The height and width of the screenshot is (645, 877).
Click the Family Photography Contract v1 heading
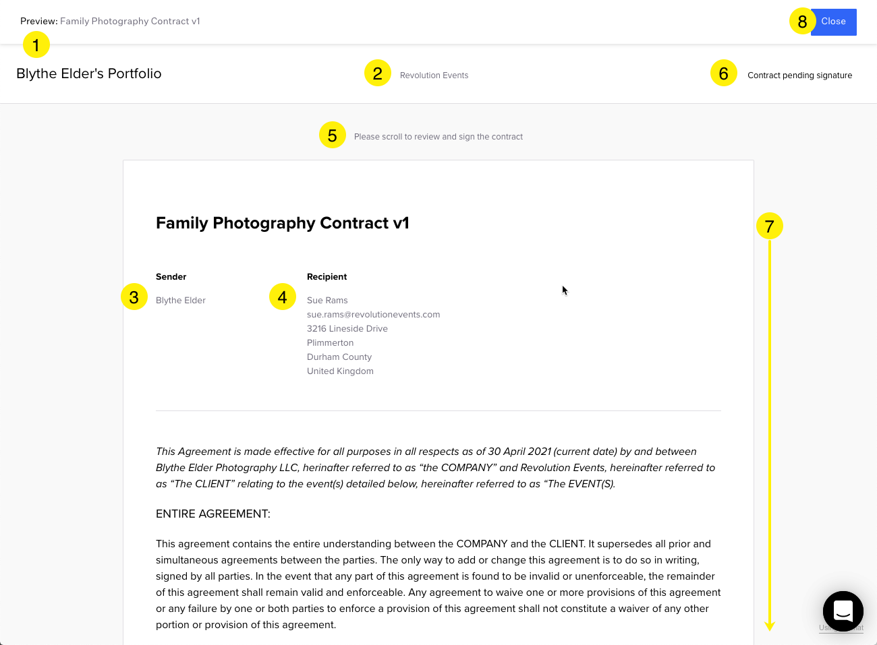283,223
